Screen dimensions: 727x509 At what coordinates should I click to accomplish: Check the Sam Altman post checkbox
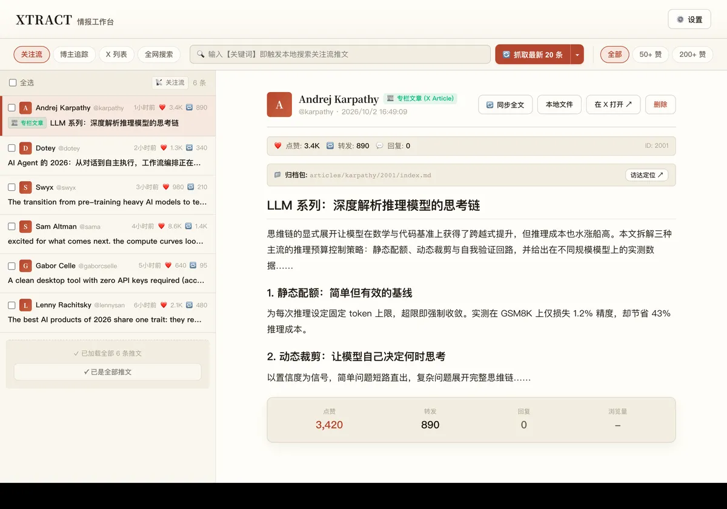[x=12, y=227]
